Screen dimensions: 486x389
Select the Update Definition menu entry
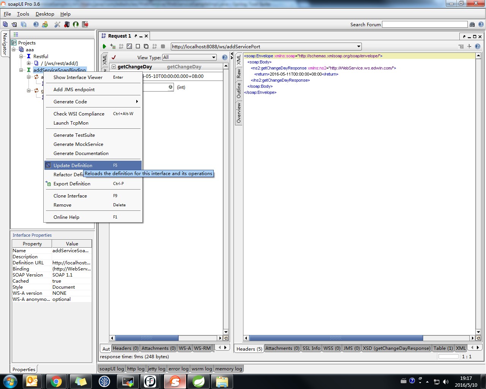[93, 165]
